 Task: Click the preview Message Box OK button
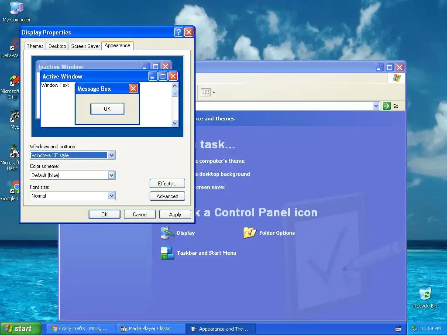tap(107, 109)
